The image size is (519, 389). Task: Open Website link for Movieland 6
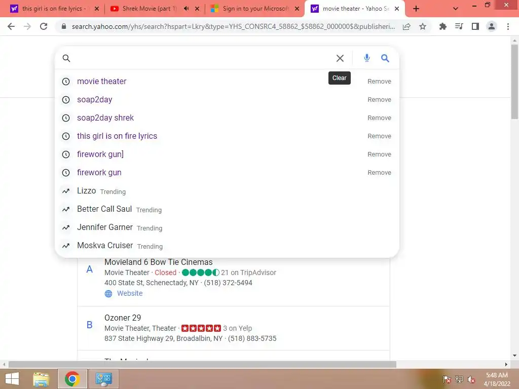pyautogui.click(x=130, y=293)
